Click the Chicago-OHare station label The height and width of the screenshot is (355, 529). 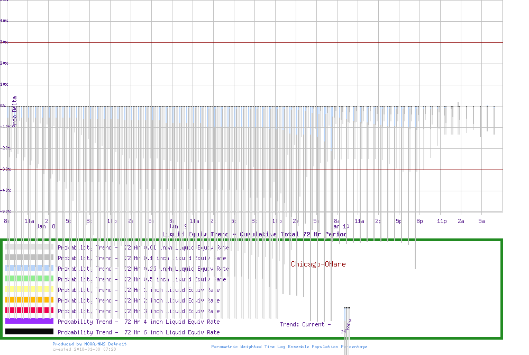(x=318, y=264)
